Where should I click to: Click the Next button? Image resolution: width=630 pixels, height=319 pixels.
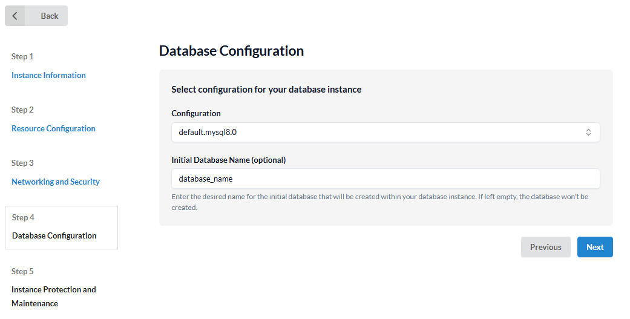click(594, 247)
